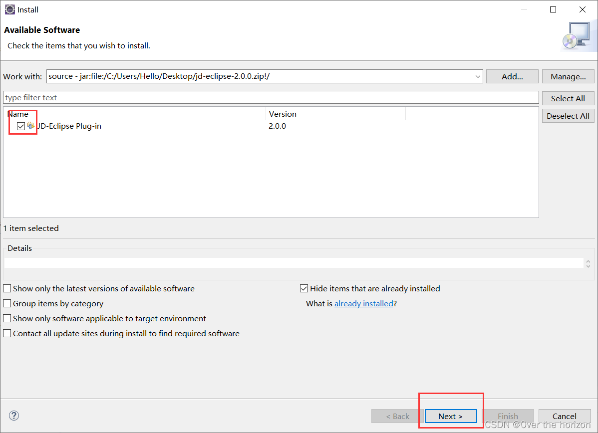Select the JD-Eclipse Plug-in row text

tap(69, 126)
